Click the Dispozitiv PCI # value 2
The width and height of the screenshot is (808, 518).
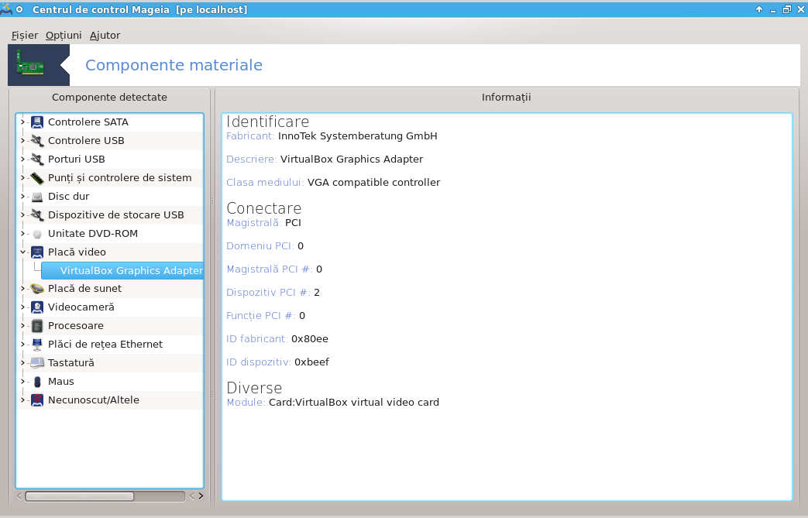point(317,293)
